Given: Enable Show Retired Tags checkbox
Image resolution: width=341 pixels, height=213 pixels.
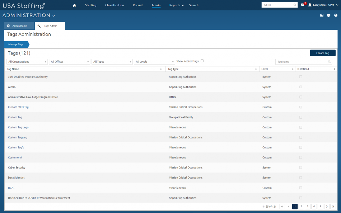Looking at the screenshot, I should pyautogui.click(x=202, y=61).
